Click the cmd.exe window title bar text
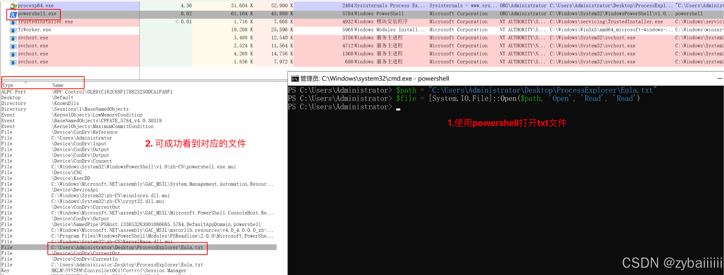The width and height of the screenshot is (724, 275). pos(375,79)
